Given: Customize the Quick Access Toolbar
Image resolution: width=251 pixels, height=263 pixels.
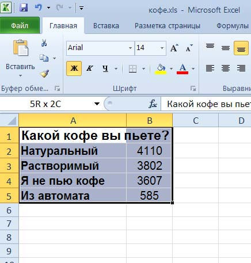Looking at the screenshot, I should click(81, 8).
